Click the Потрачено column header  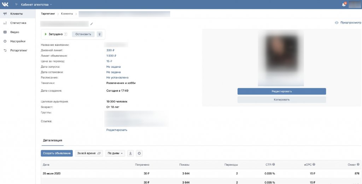(142, 165)
